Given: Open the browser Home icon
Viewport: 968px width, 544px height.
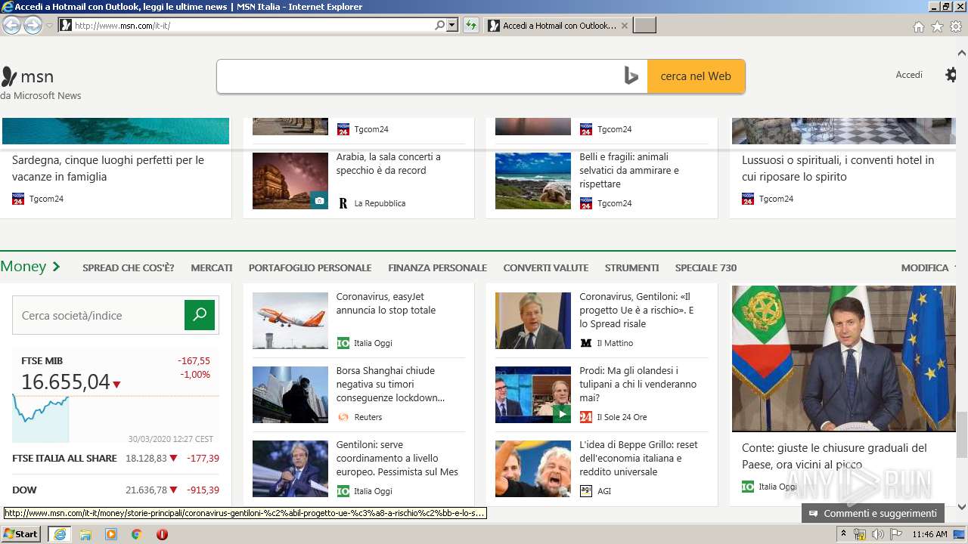Looking at the screenshot, I should (x=918, y=26).
